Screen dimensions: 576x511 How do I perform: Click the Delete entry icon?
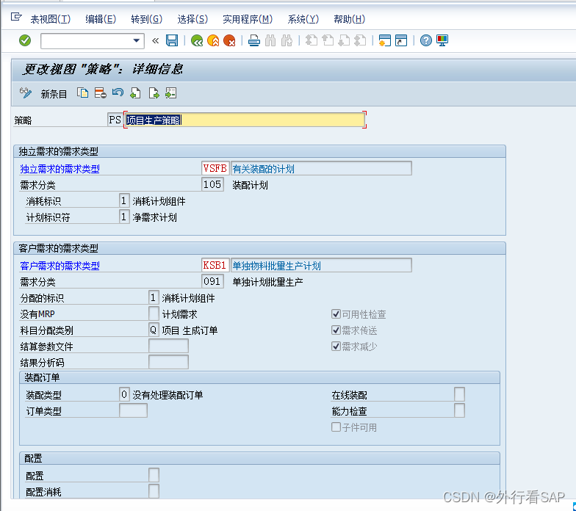pos(100,93)
